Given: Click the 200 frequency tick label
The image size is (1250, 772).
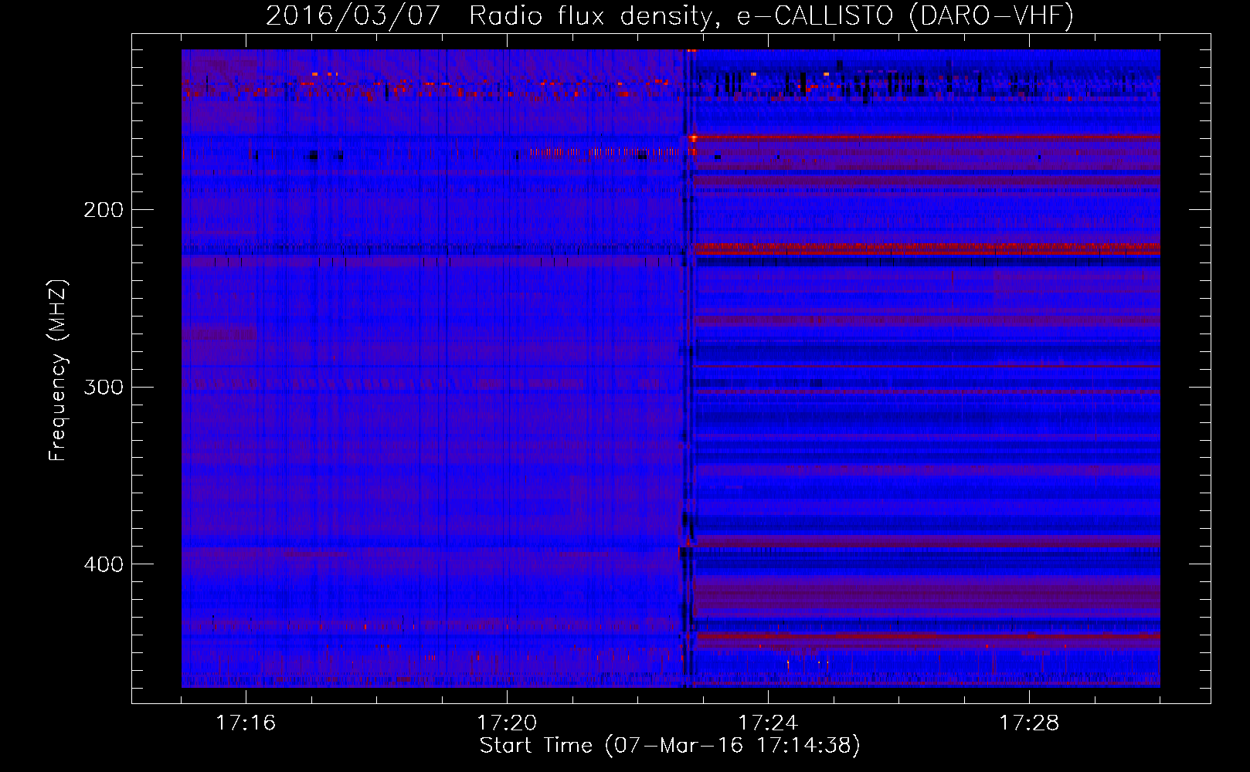Looking at the screenshot, I should [104, 210].
